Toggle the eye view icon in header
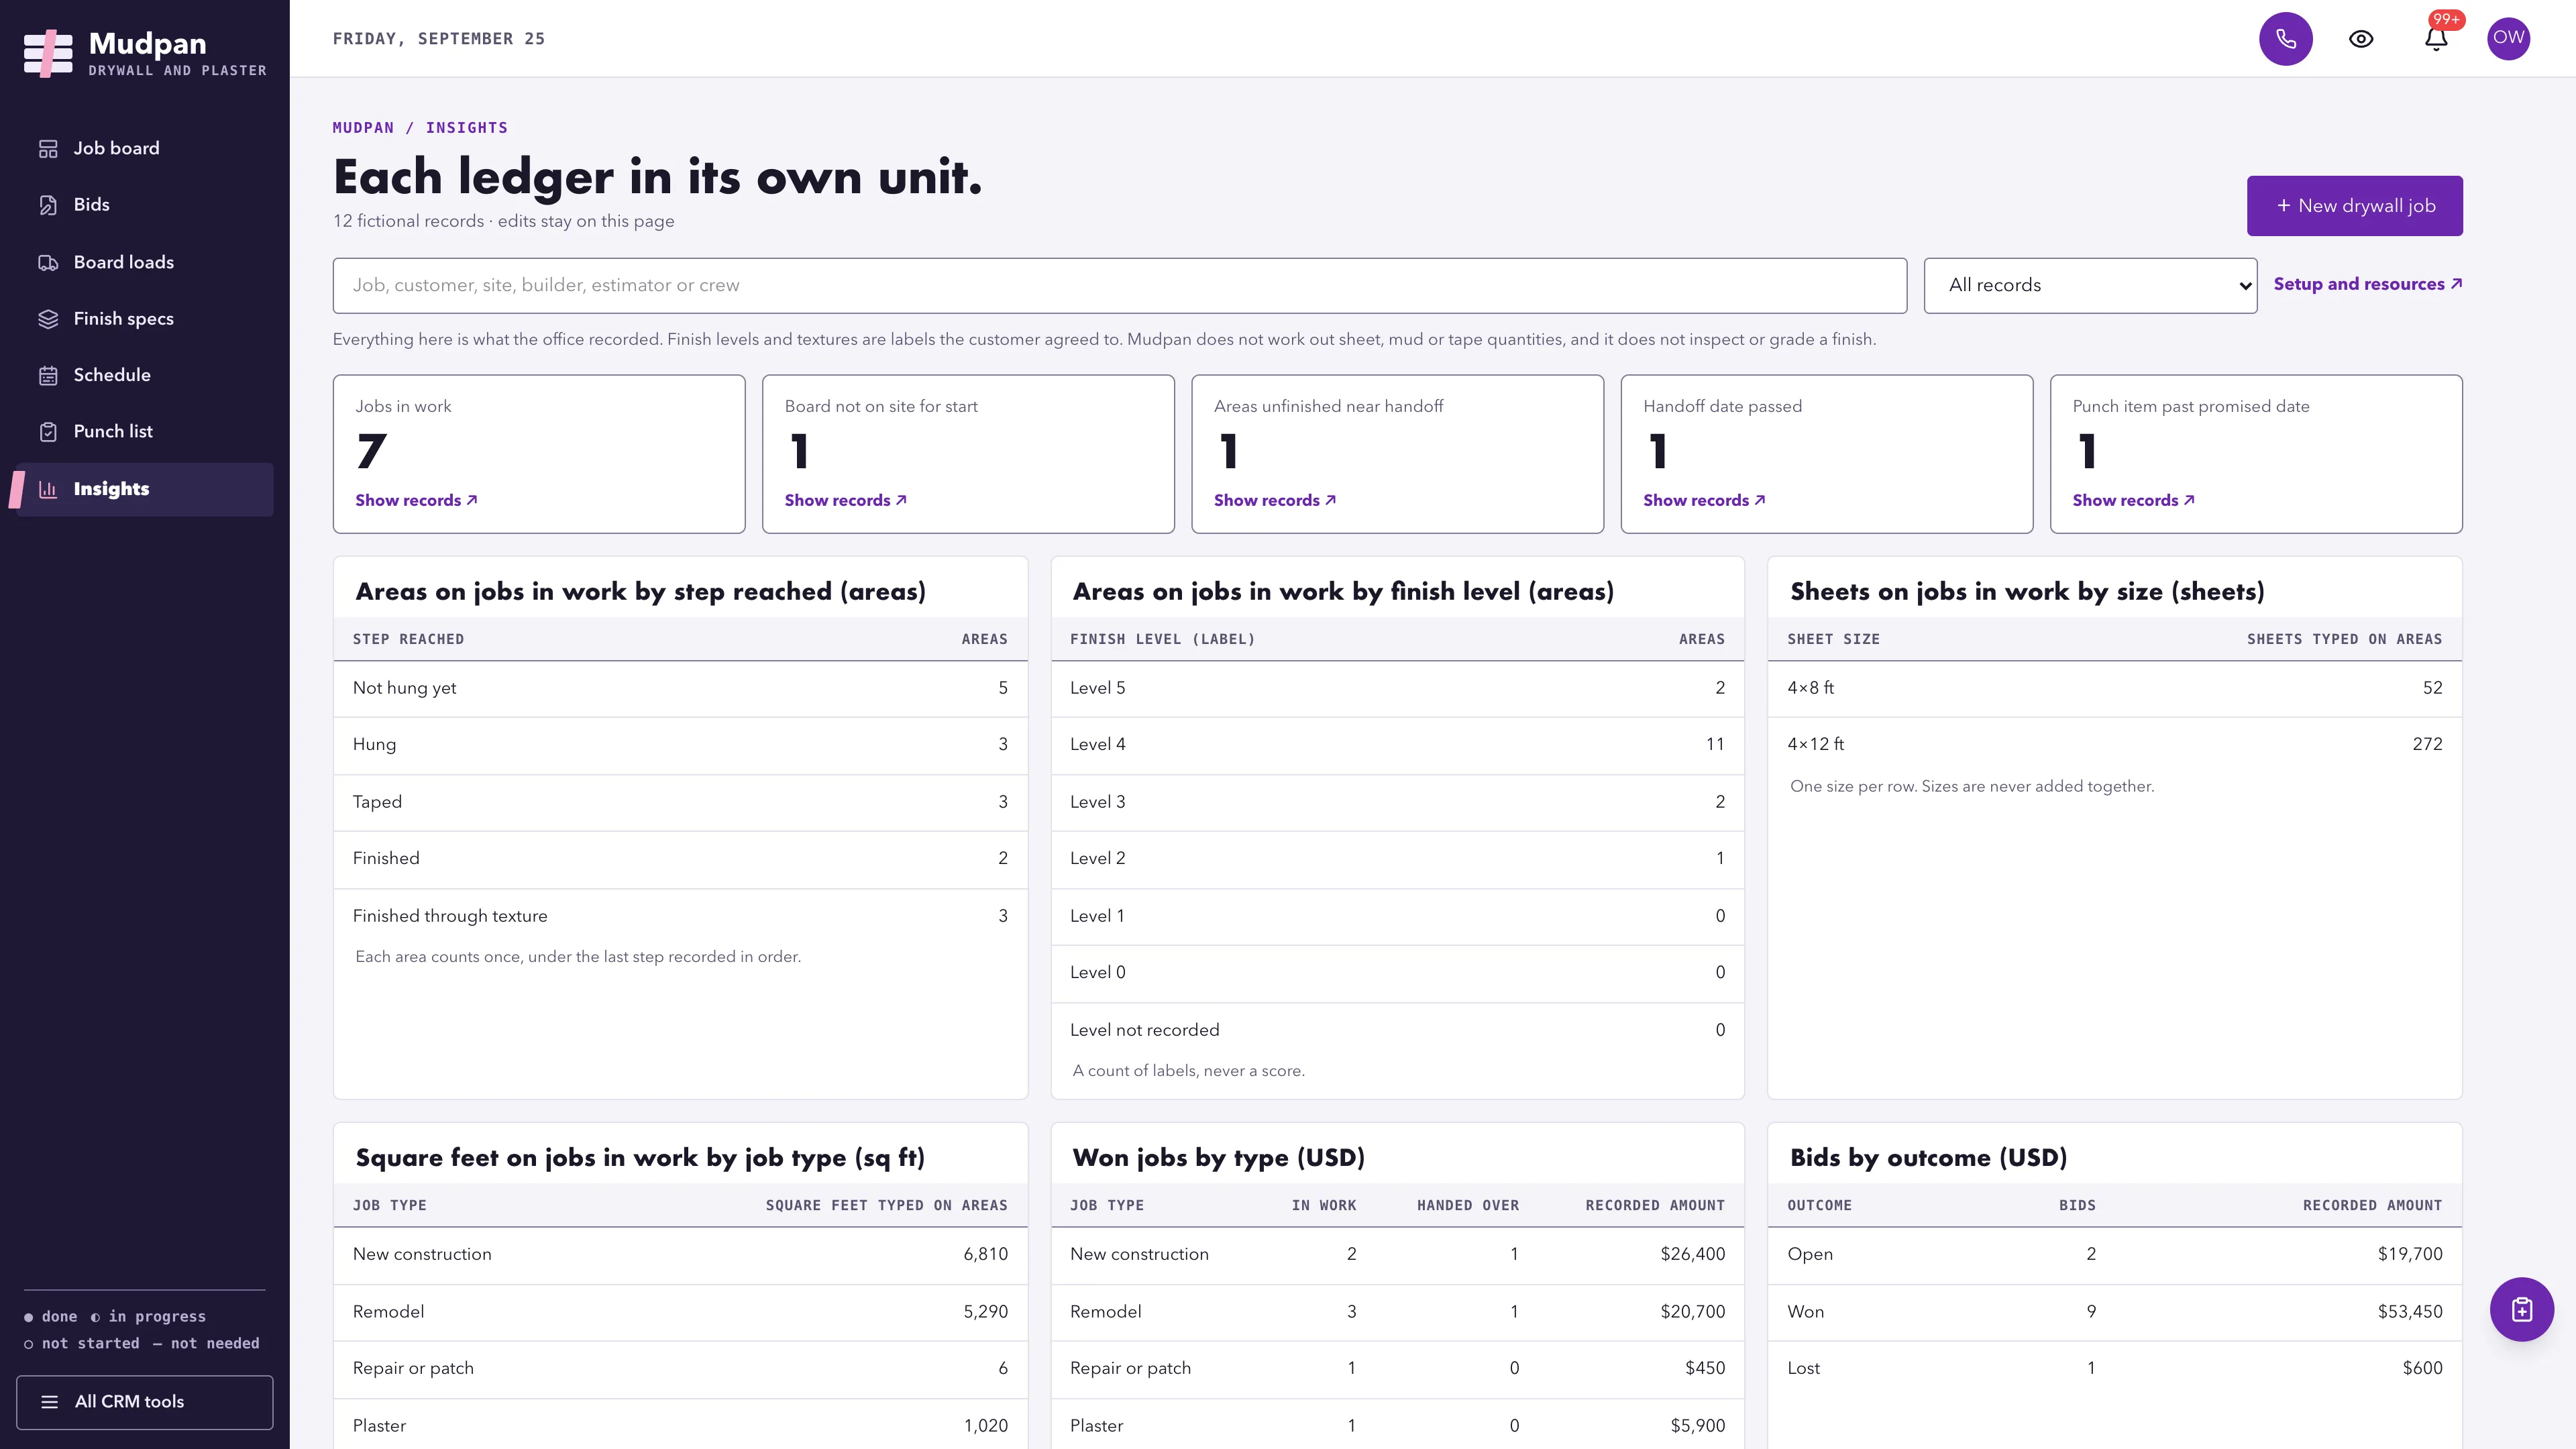The width and height of the screenshot is (2576, 1449). point(2360,39)
